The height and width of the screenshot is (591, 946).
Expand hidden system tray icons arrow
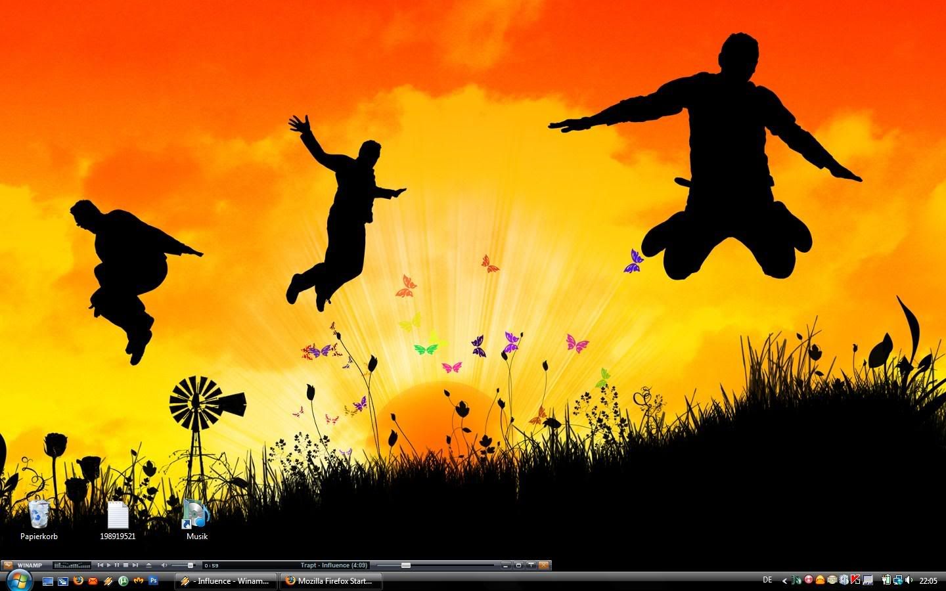(x=784, y=580)
